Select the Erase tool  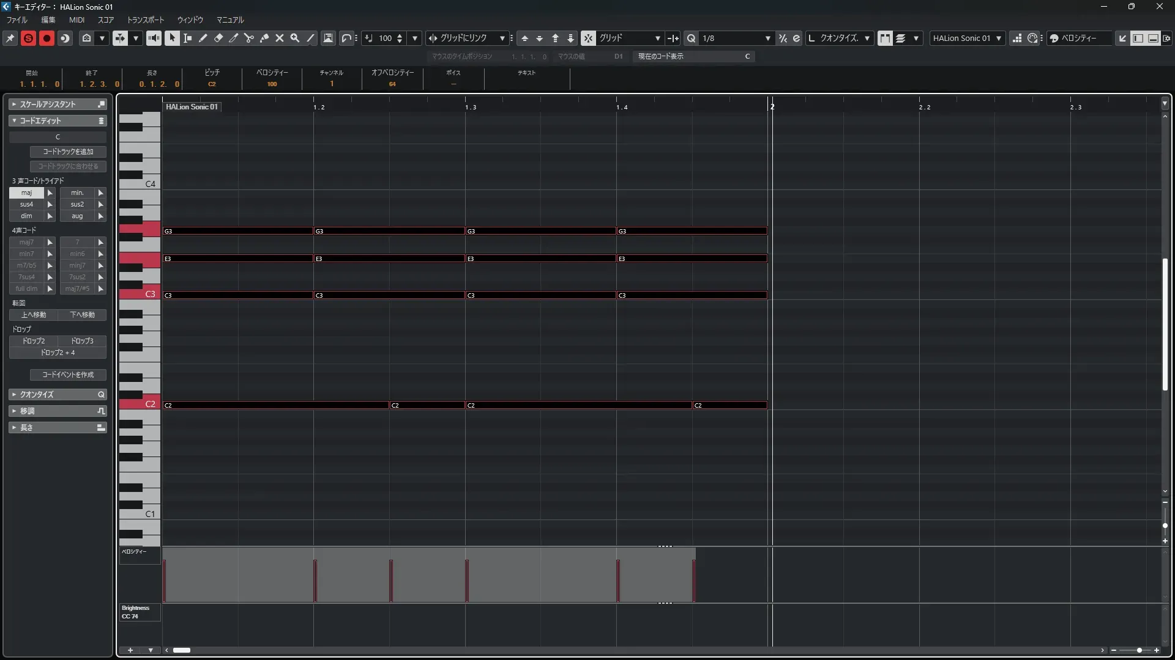pos(218,38)
